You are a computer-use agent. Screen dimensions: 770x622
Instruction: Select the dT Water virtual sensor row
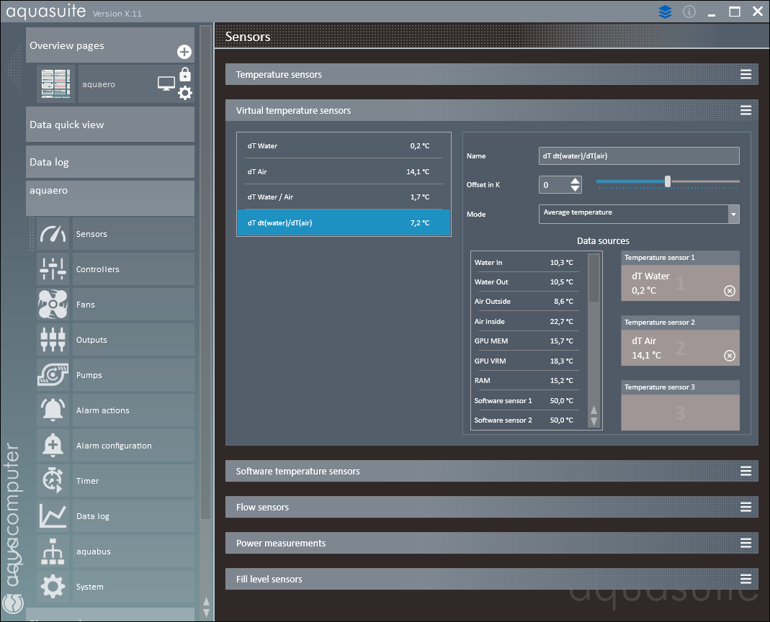pos(344,146)
